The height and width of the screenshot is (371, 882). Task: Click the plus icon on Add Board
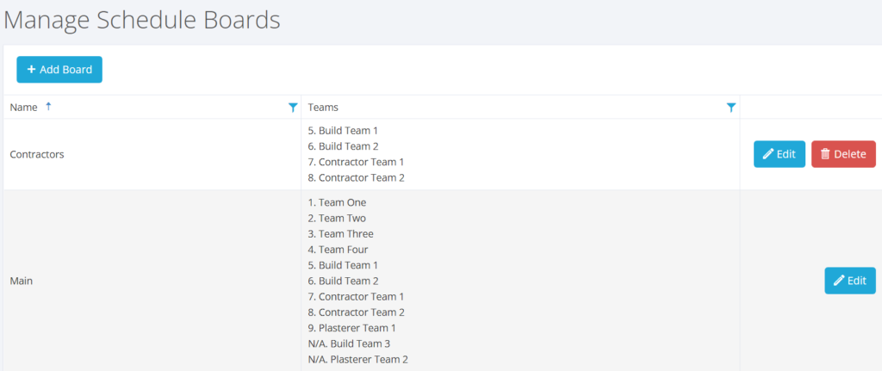pos(31,69)
